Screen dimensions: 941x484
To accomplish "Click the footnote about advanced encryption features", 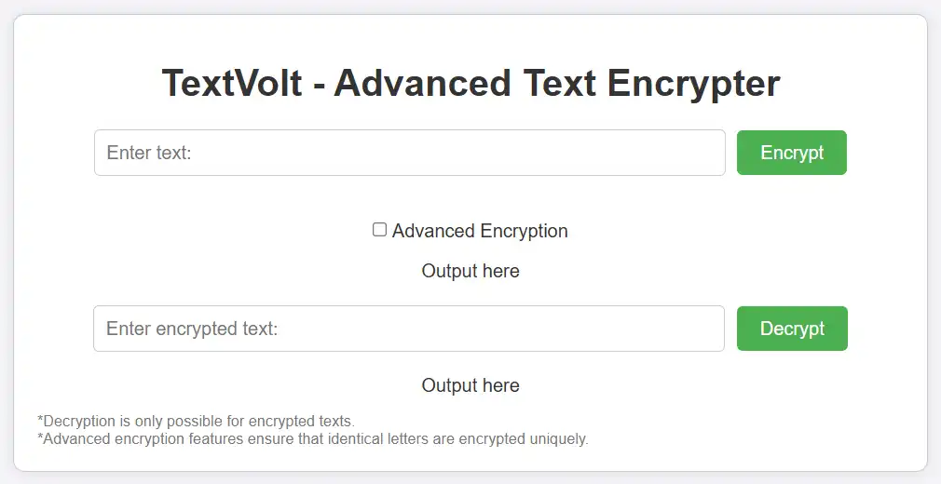I will point(313,438).
